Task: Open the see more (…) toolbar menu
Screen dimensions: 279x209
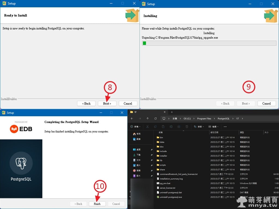Action: click(x=225, y=127)
